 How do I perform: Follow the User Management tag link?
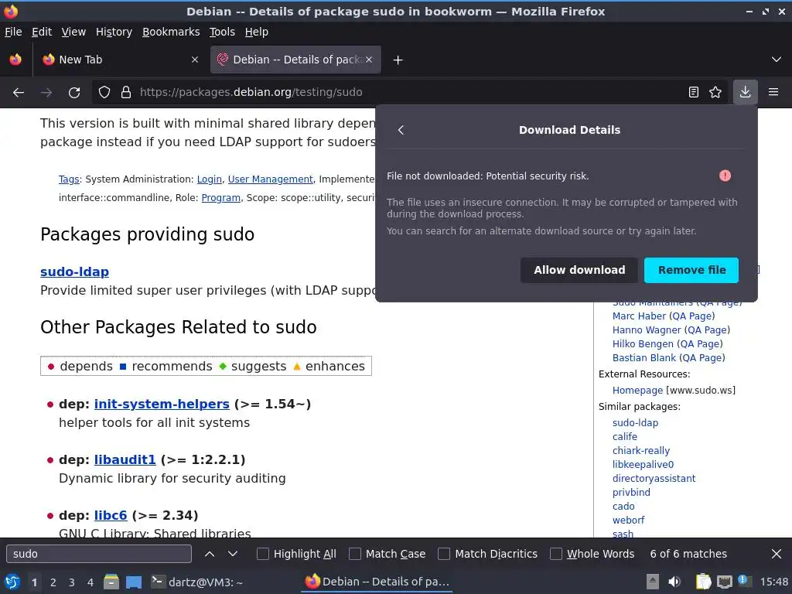pos(270,179)
